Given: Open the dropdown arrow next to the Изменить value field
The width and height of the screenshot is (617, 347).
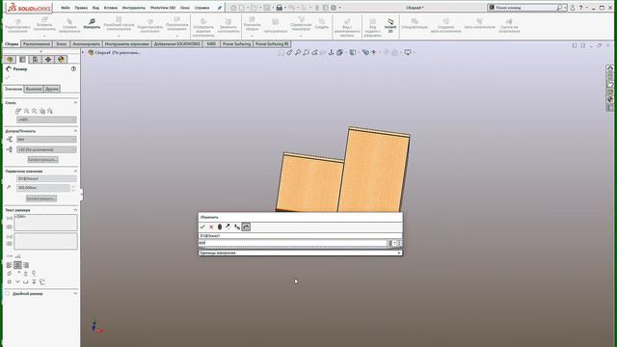Looking at the screenshot, I should [394, 243].
